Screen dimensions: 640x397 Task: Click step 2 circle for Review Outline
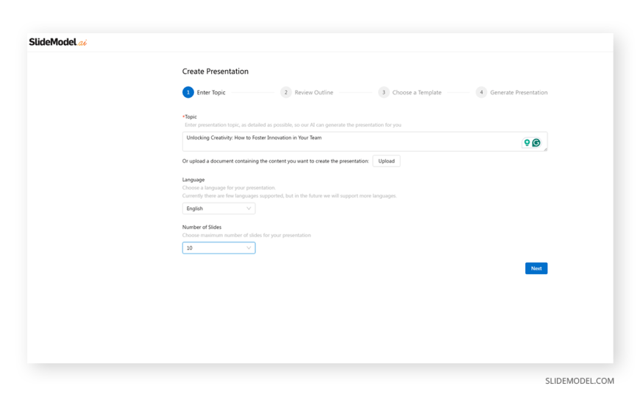point(285,92)
